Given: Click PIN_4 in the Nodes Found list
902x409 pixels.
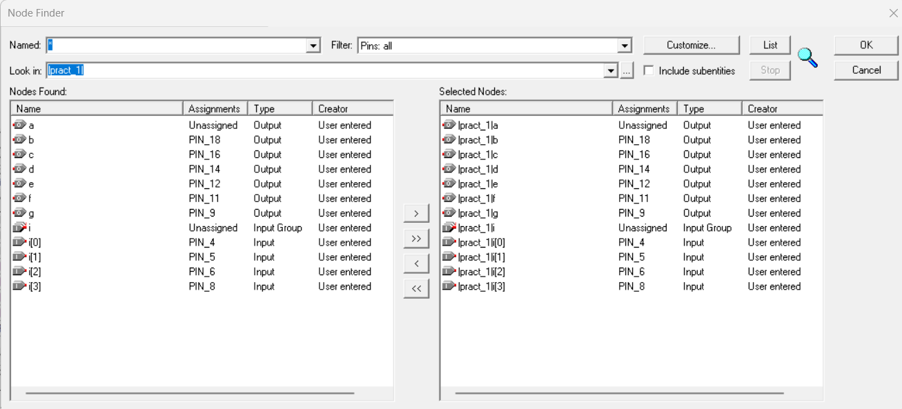Looking at the screenshot, I should 202,243.
